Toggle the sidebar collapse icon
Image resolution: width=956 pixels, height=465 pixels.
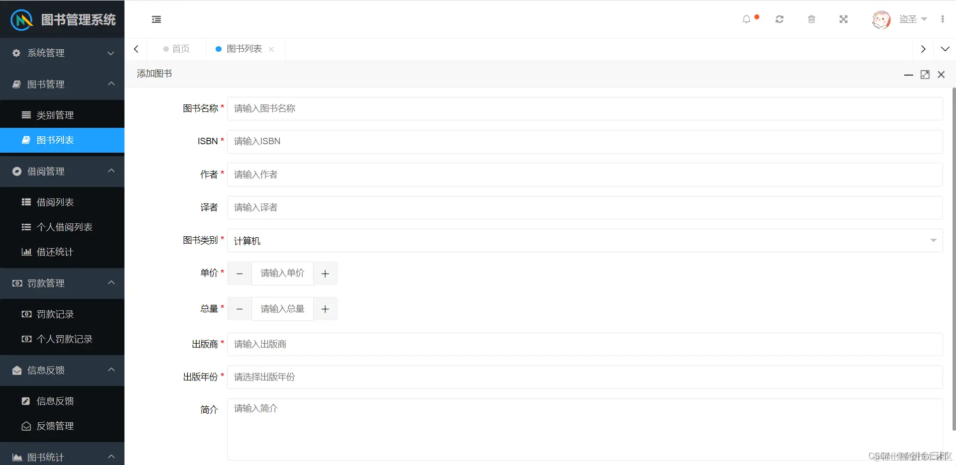point(156,19)
